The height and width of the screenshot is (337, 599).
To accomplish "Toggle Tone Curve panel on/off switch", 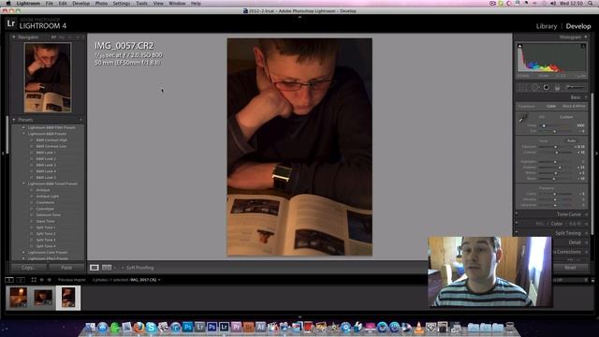I will pos(517,214).
